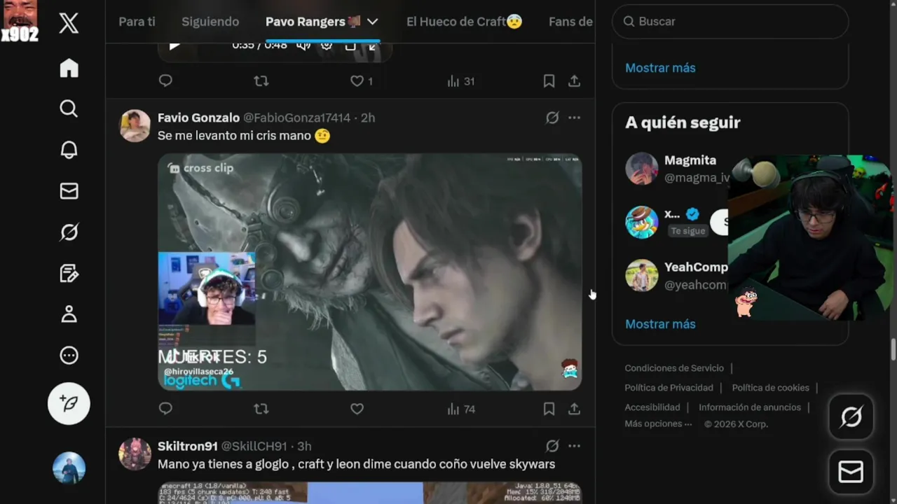Open Condiciones de Servicio link

(674, 368)
